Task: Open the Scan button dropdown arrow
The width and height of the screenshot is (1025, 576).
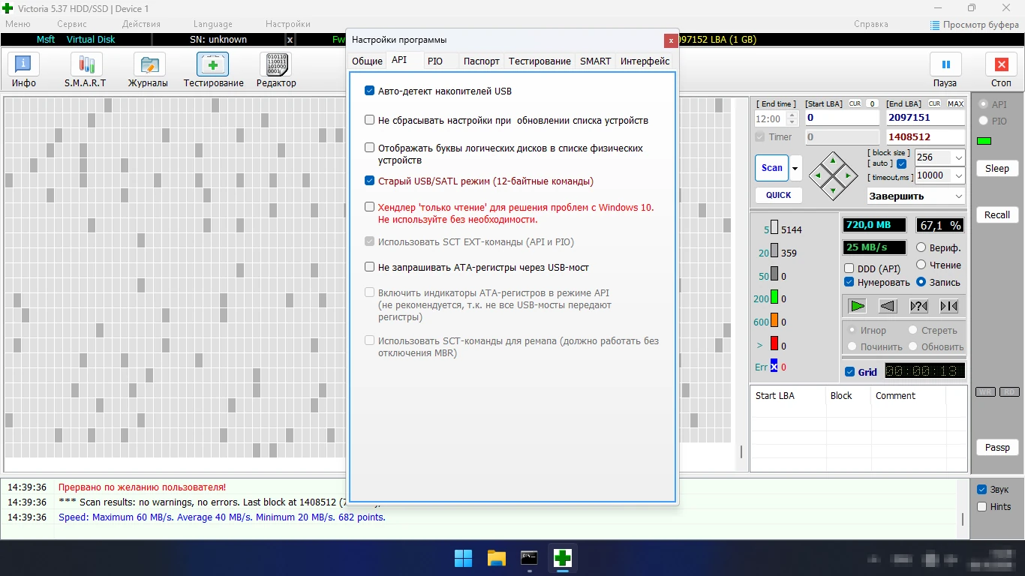Action: (x=795, y=168)
